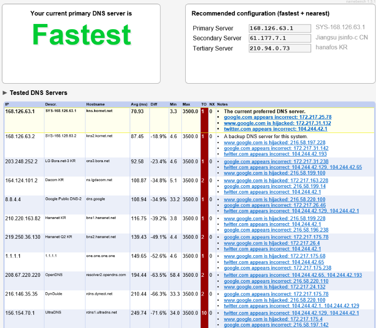The width and height of the screenshot is (376, 328).
Task: Open link google.com appears incorrect: 172.217.25.78
Action: 277,117
